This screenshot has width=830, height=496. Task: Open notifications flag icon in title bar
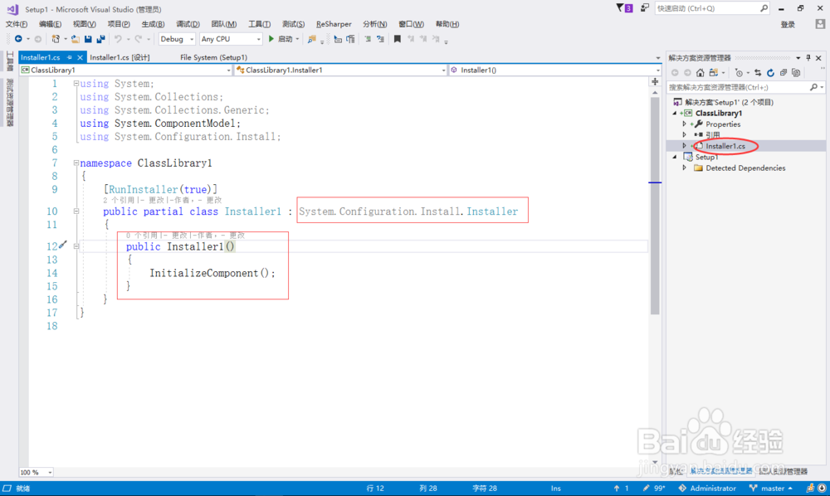(x=624, y=8)
